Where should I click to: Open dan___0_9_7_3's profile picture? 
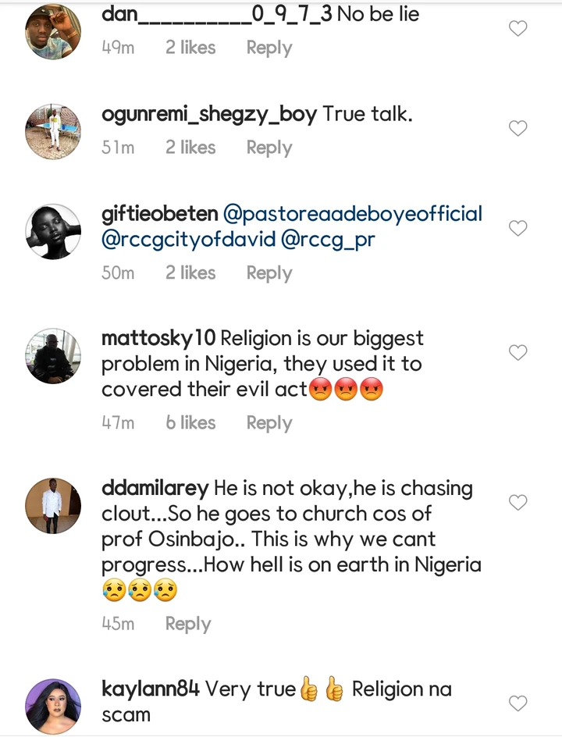(x=53, y=32)
